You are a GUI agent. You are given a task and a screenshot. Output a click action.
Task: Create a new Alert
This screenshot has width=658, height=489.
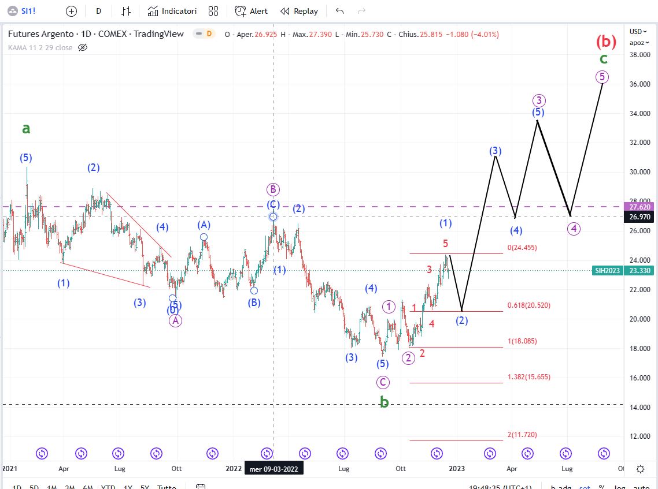pyautogui.click(x=251, y=12)
